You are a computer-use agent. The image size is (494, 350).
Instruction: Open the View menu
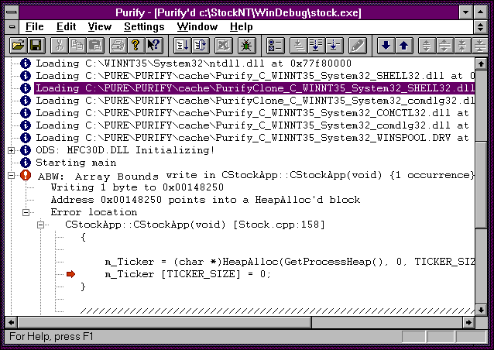pos(100,27)
